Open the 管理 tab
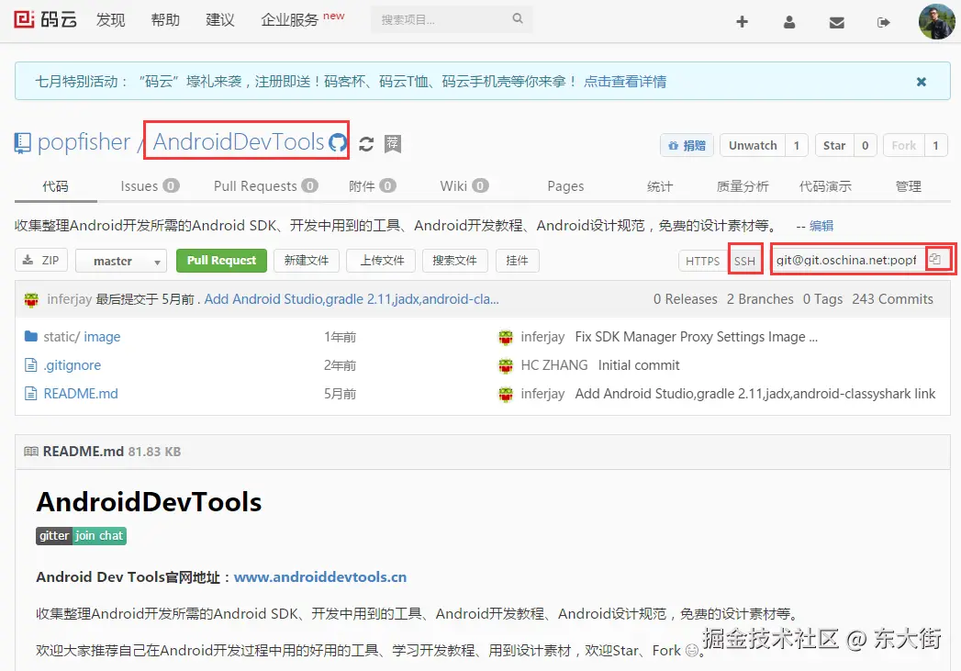961x671 pixels. pos(908,186)
